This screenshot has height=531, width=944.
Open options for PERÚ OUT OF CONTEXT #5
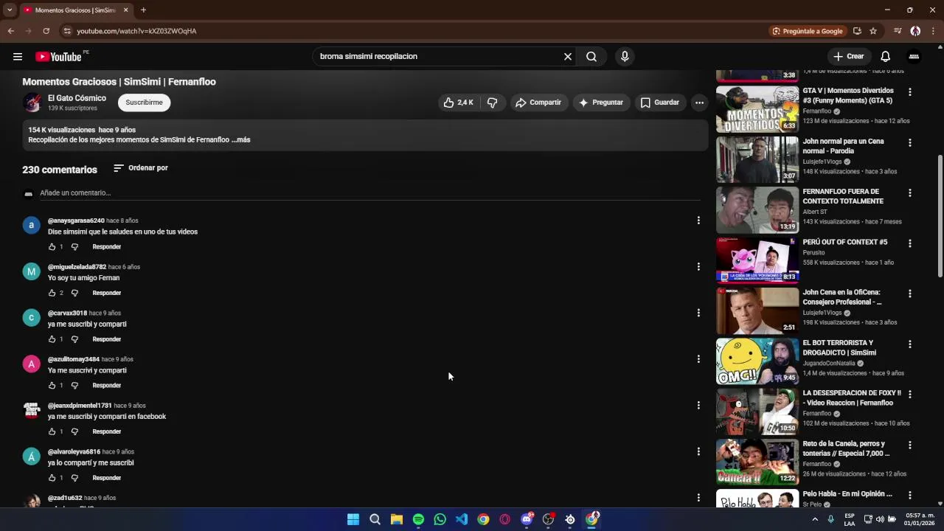click(909, 243)
